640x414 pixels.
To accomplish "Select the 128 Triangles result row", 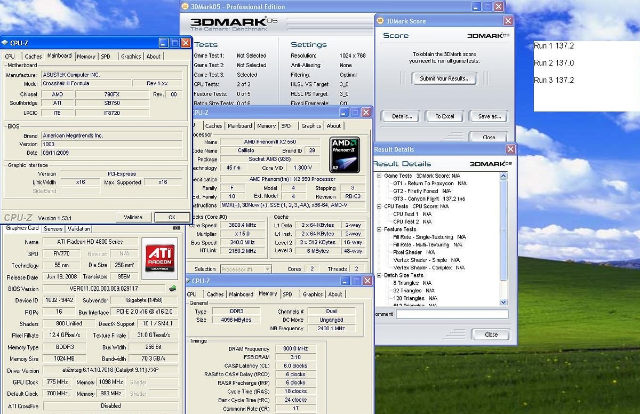I will click(415, 298).
